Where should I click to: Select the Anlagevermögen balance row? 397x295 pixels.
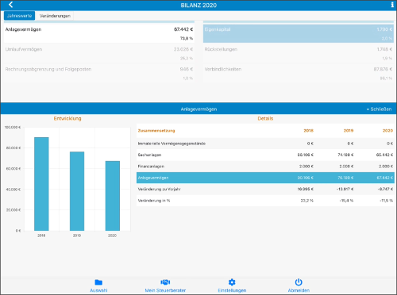tap(99, 33)
